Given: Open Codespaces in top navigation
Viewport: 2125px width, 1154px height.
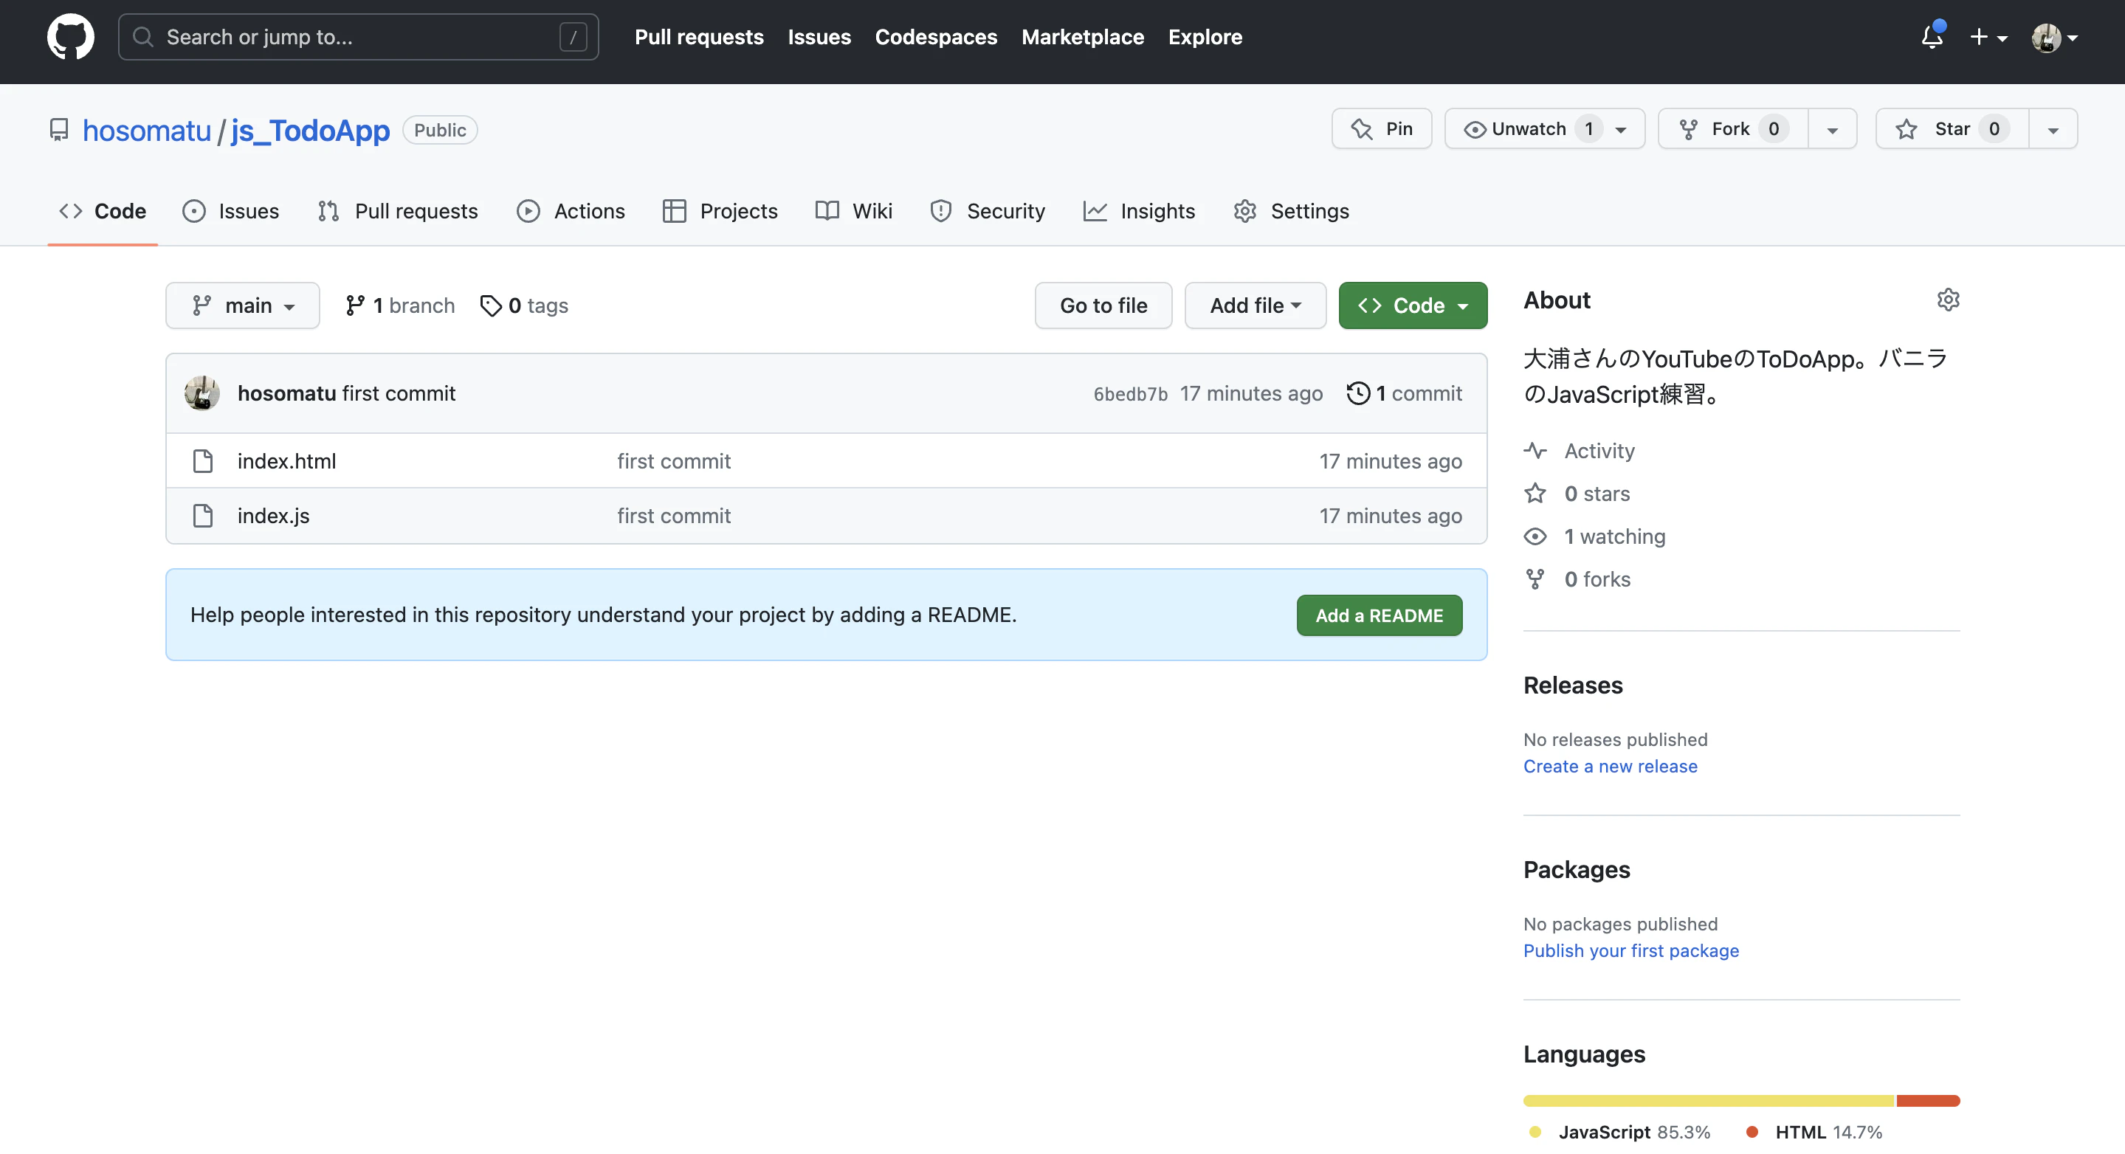Looking at the screenshot, I should click(937, 37).
